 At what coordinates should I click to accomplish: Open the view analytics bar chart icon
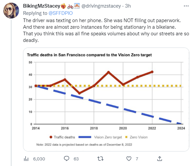26,159
